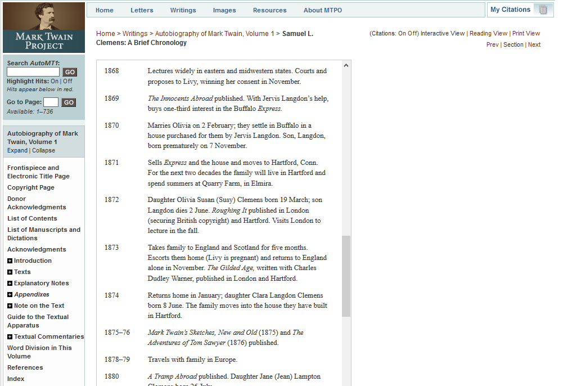568x386 pixels.
Task: Turn Highlight Hits Off
Action: pos(67,81)
